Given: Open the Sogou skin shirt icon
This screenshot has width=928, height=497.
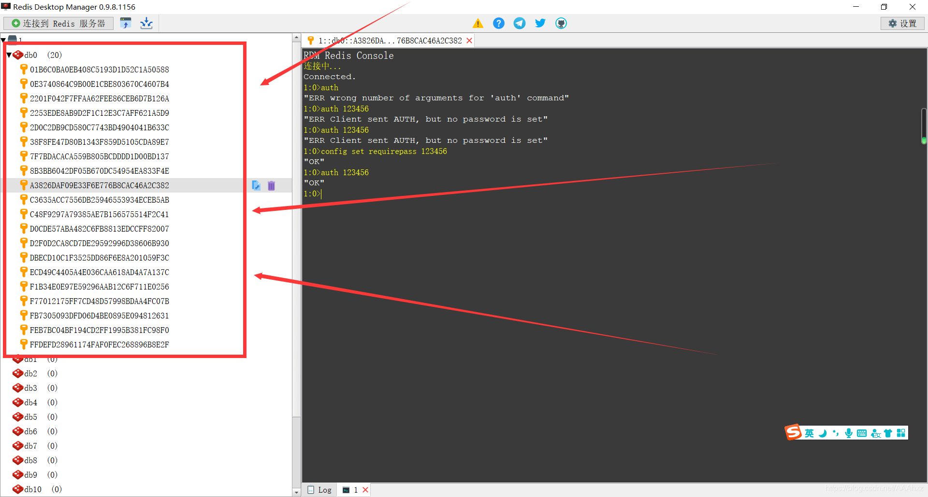Looking at the screenshot, I should 888,433.
